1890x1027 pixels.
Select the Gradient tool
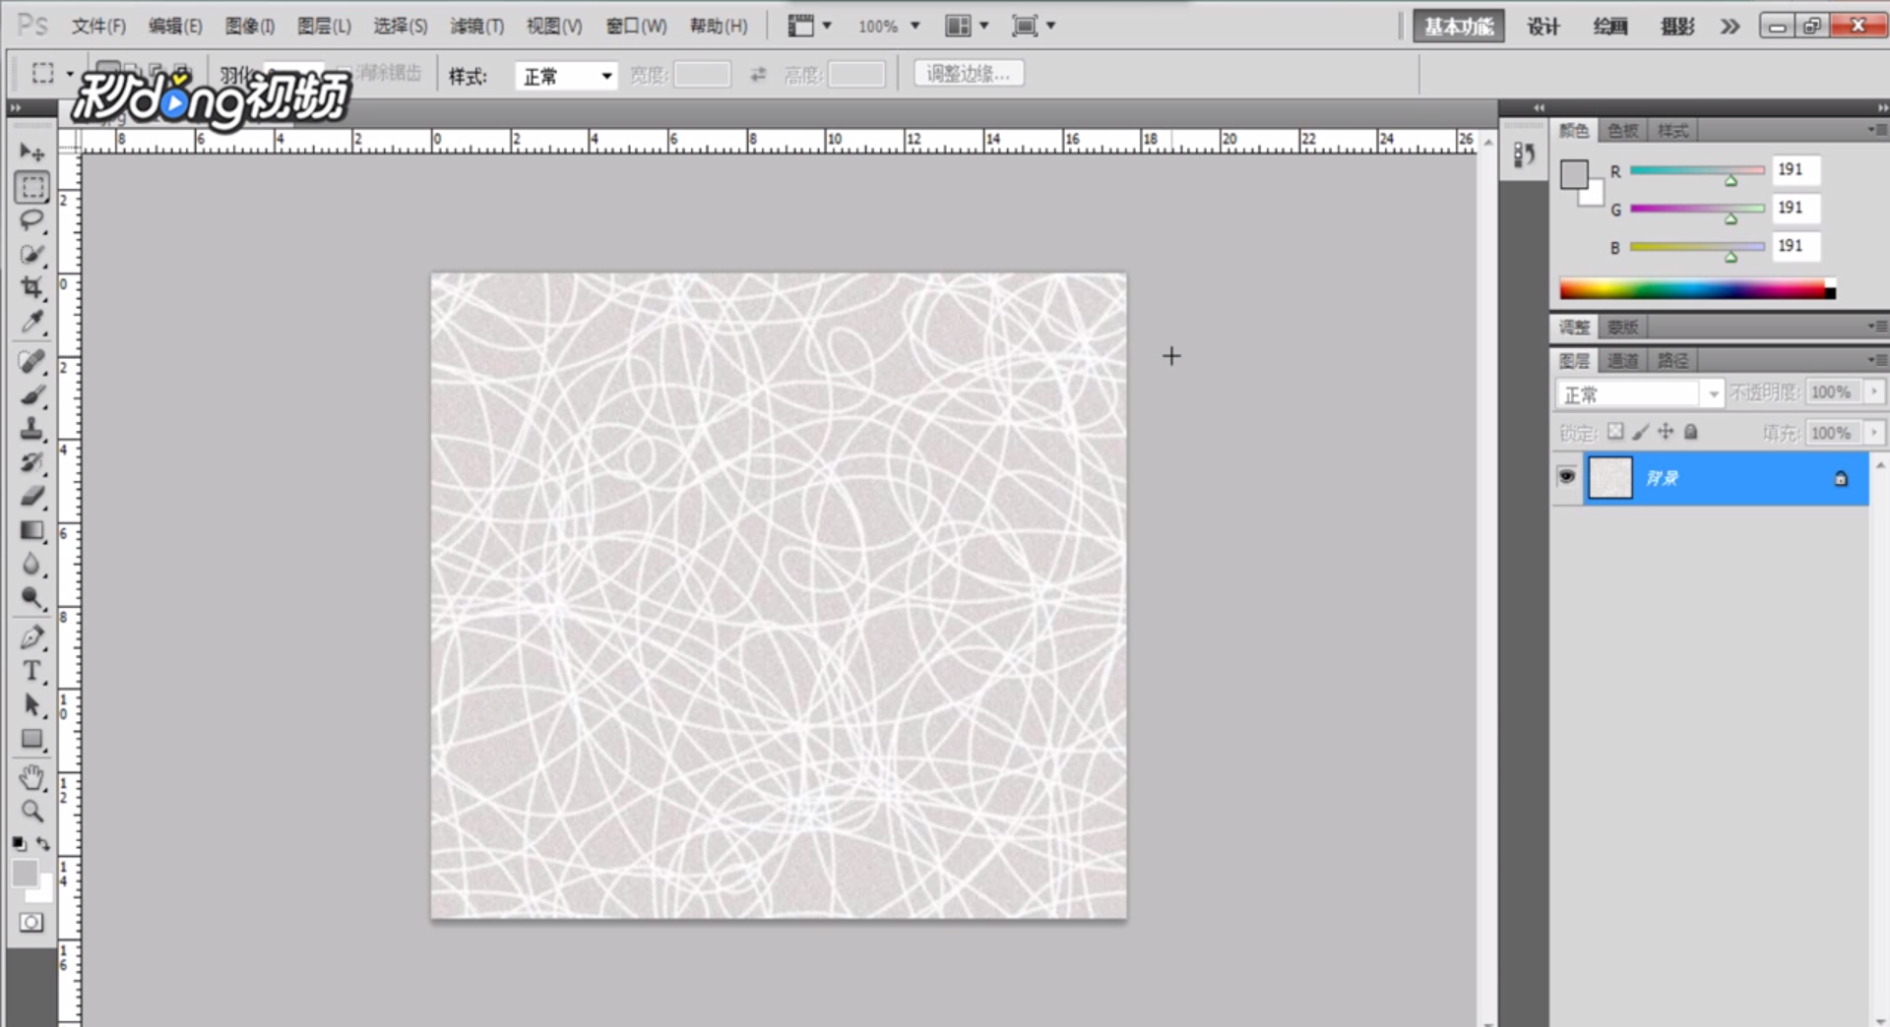[31, 530]
